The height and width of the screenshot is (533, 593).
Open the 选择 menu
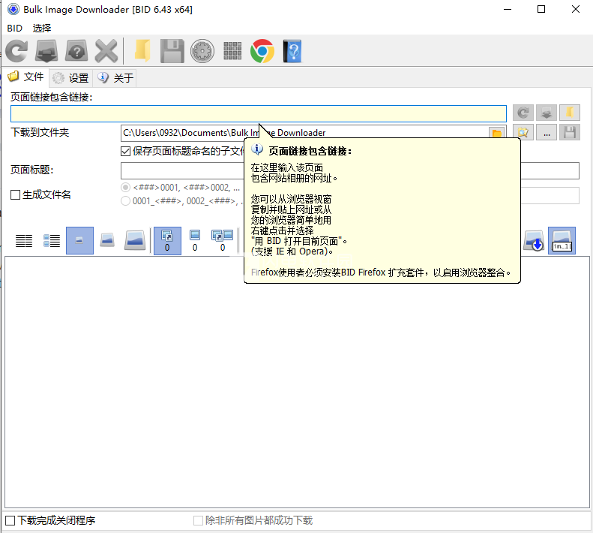[x=41, y=28]
